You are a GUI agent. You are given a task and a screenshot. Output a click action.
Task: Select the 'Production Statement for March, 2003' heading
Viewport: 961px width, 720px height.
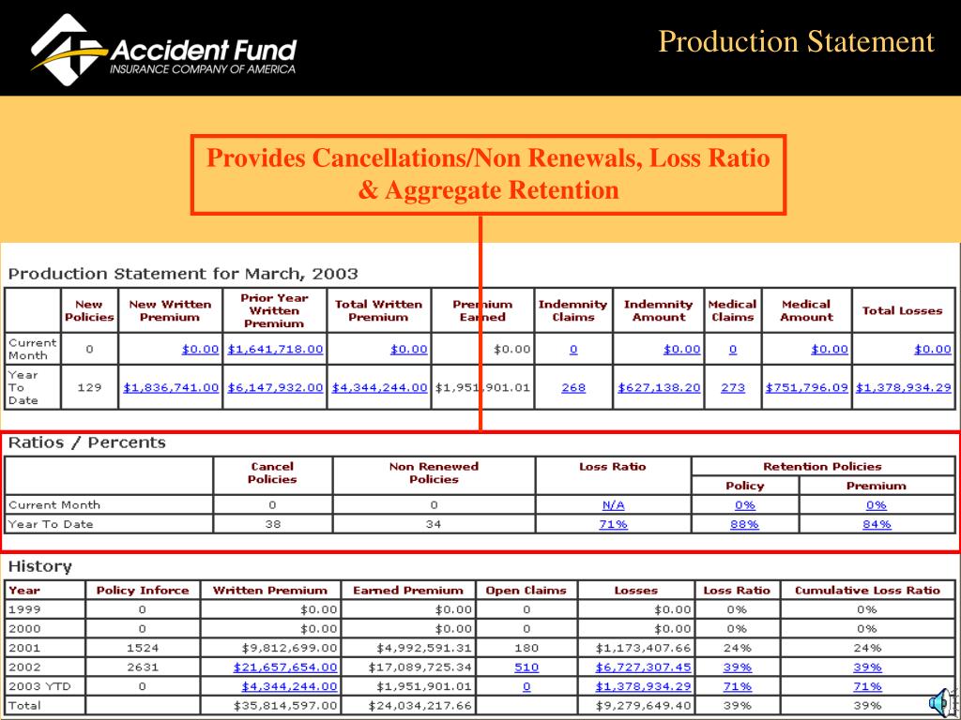coord(183,273)
